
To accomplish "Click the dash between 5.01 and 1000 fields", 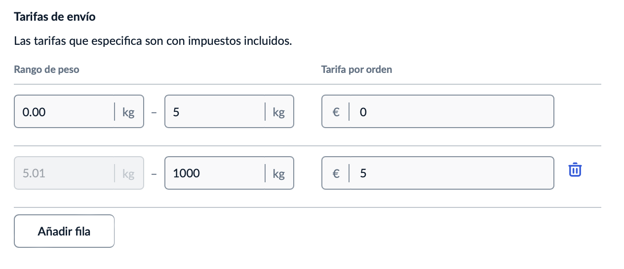I will pyautogui.click(x=154, y=173).
